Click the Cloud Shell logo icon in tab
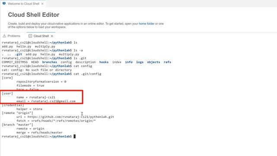 point(4,3)
